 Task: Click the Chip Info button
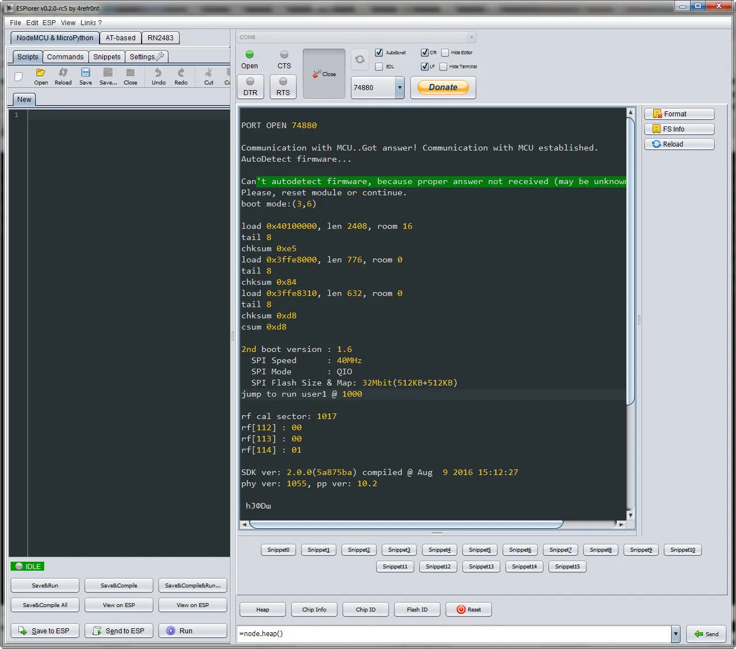314,609
